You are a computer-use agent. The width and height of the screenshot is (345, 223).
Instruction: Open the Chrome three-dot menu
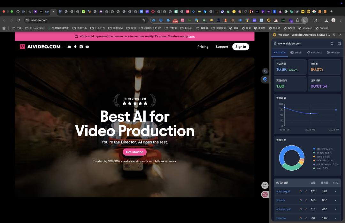click(341, 20)
